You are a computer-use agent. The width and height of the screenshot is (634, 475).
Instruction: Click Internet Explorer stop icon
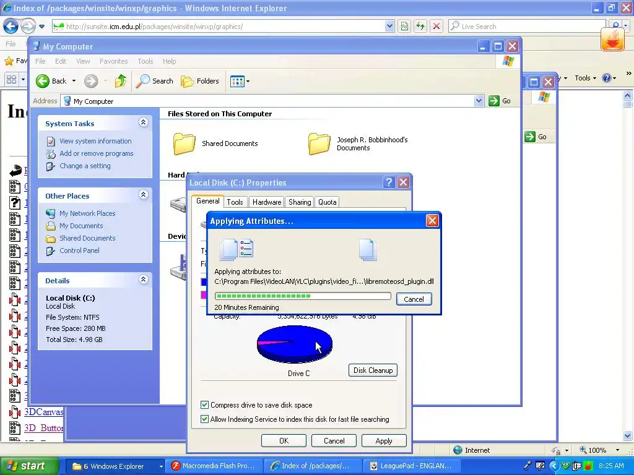pos(436,27)
